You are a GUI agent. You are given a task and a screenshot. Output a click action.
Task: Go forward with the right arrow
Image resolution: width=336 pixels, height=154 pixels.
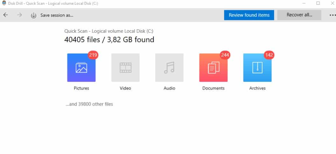[x=19, y=15]
